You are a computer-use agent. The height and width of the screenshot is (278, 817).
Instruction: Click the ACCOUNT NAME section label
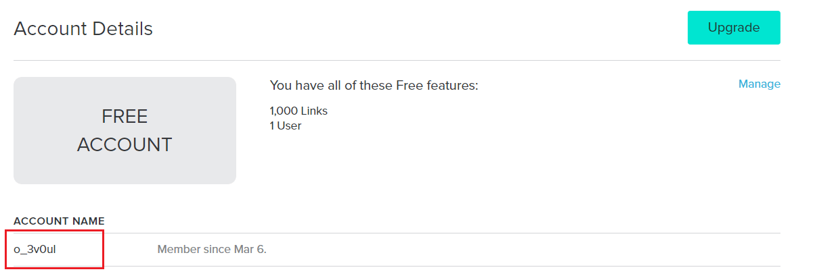59,221
